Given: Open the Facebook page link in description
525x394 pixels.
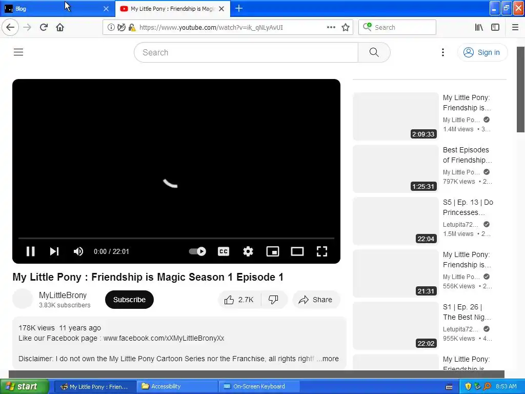Looking at the screenshot, I should click(164, 338).
